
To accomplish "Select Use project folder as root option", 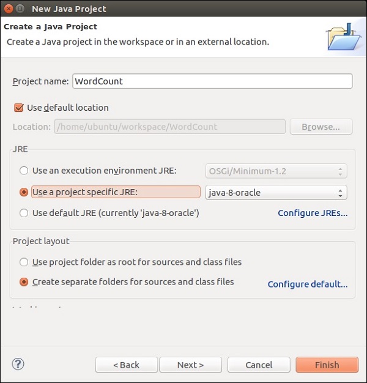I will click(24, 262).
